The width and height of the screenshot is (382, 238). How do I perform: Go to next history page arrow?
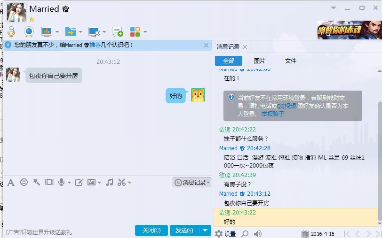[x=368, y=234]
